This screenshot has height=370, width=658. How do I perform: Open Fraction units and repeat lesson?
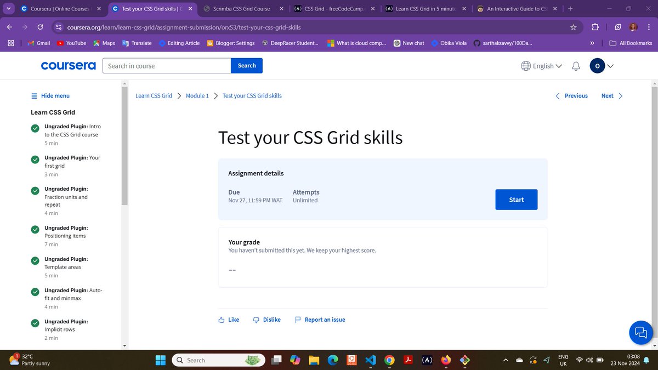66,201
